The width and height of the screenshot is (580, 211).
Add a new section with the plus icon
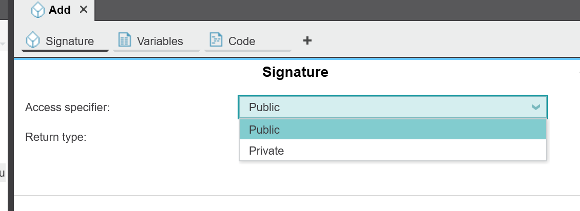[307, 40]
